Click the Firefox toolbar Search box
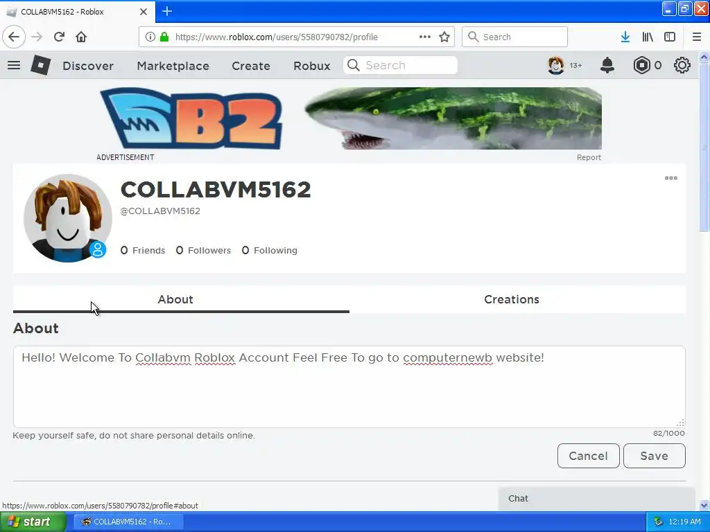Viewport: 710px width, 532px height. [x=514, y=37]
